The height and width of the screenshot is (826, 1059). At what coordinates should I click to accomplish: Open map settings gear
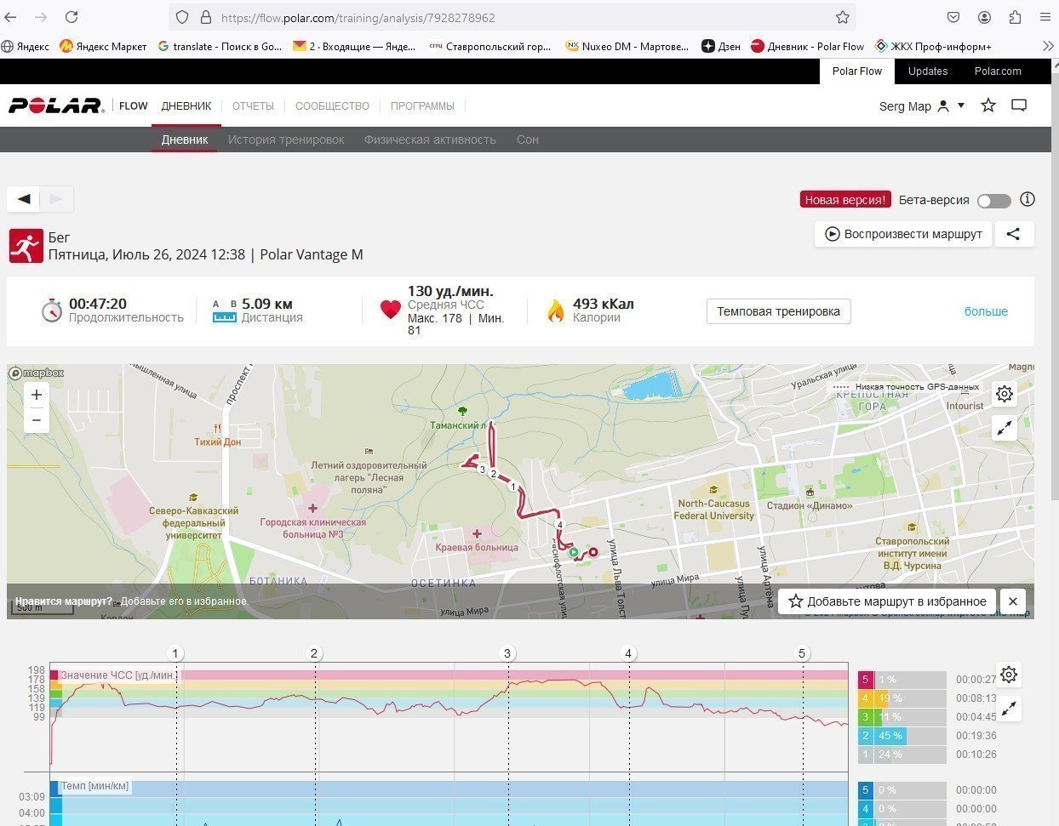[x=1005, y=394]
